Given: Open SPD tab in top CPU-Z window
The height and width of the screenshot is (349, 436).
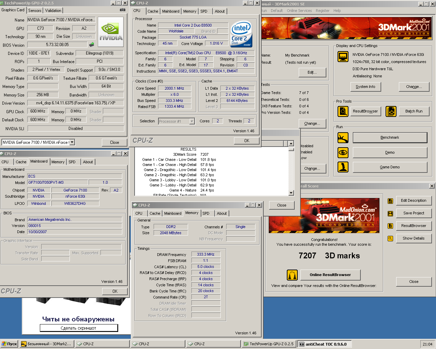Looking at the screenshot, I should click(204, 11).
